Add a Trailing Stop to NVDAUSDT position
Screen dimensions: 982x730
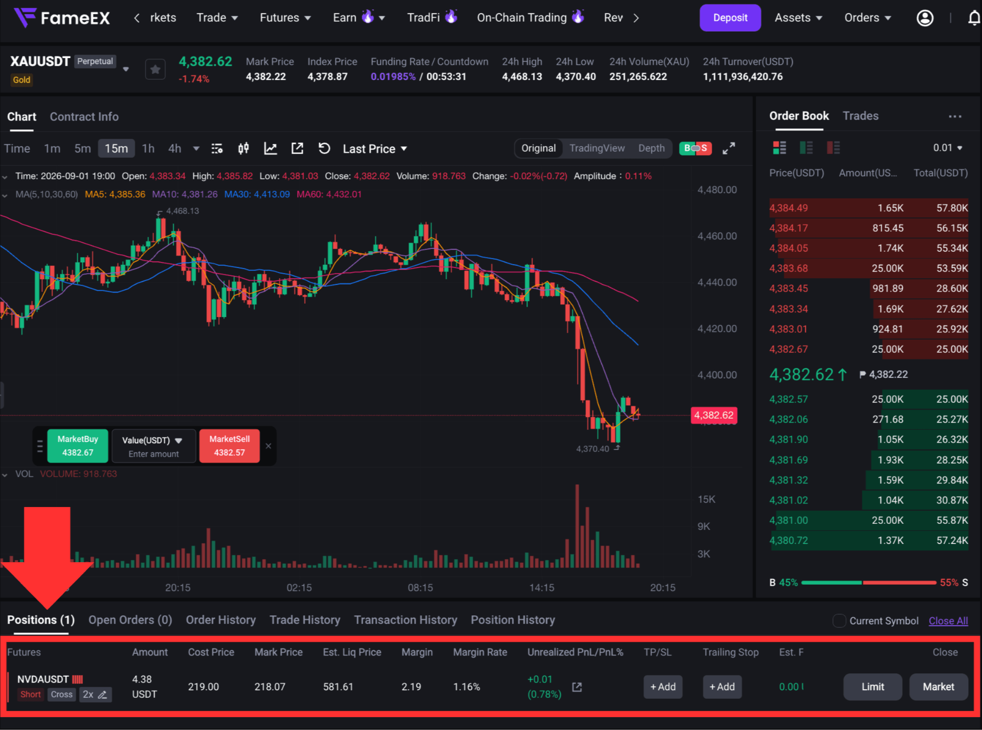722,687
